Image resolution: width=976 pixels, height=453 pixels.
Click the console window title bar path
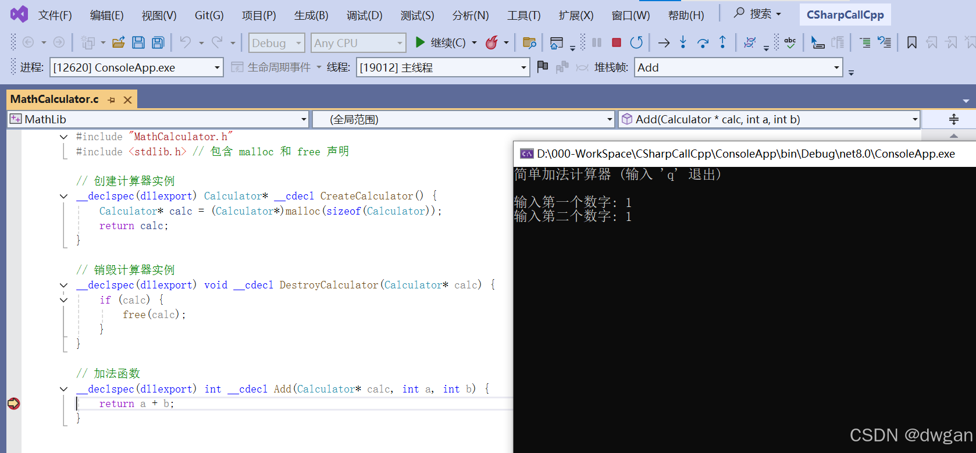pyautogui.click(x=746, y=154)
